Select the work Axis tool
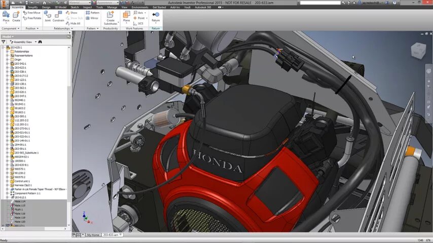The width and height of the screenshot is (433, 243). tap(139, 13)
